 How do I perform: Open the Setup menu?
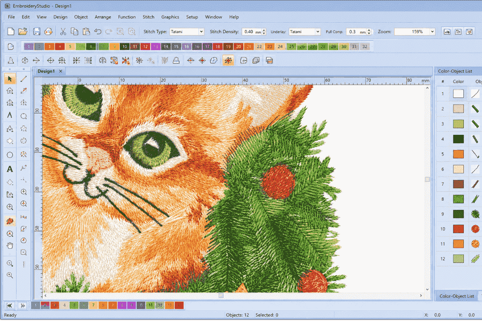[192, 17]
